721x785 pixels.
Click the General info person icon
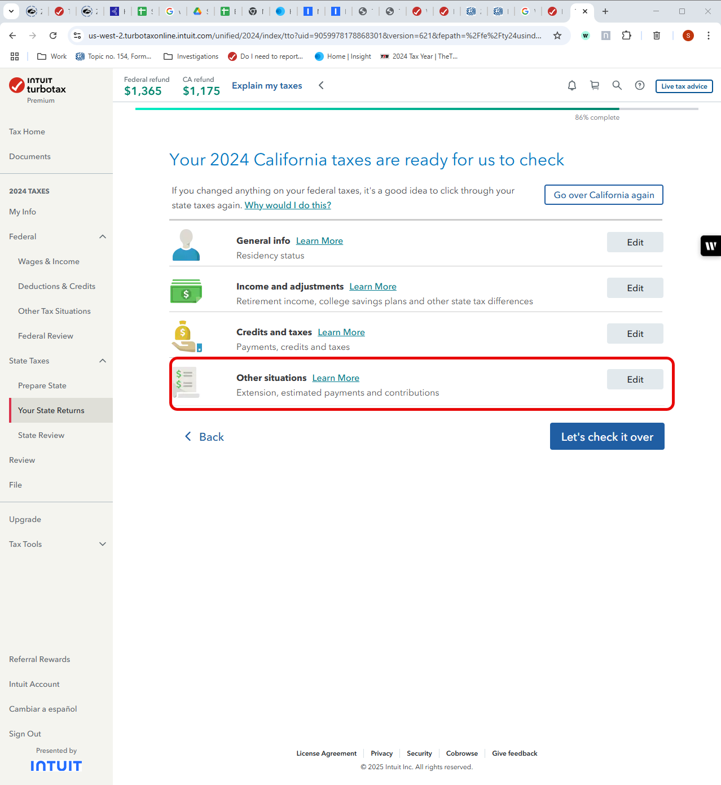coord(186,245)
